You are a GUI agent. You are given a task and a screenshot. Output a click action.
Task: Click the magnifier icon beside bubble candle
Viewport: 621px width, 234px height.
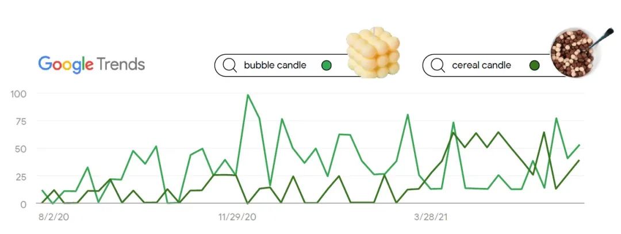tap(229, 66)
